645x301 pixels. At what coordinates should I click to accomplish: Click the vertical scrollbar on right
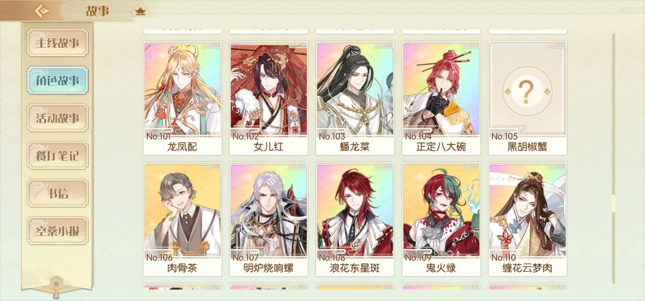pyautogui.click(x=614, y=159)
